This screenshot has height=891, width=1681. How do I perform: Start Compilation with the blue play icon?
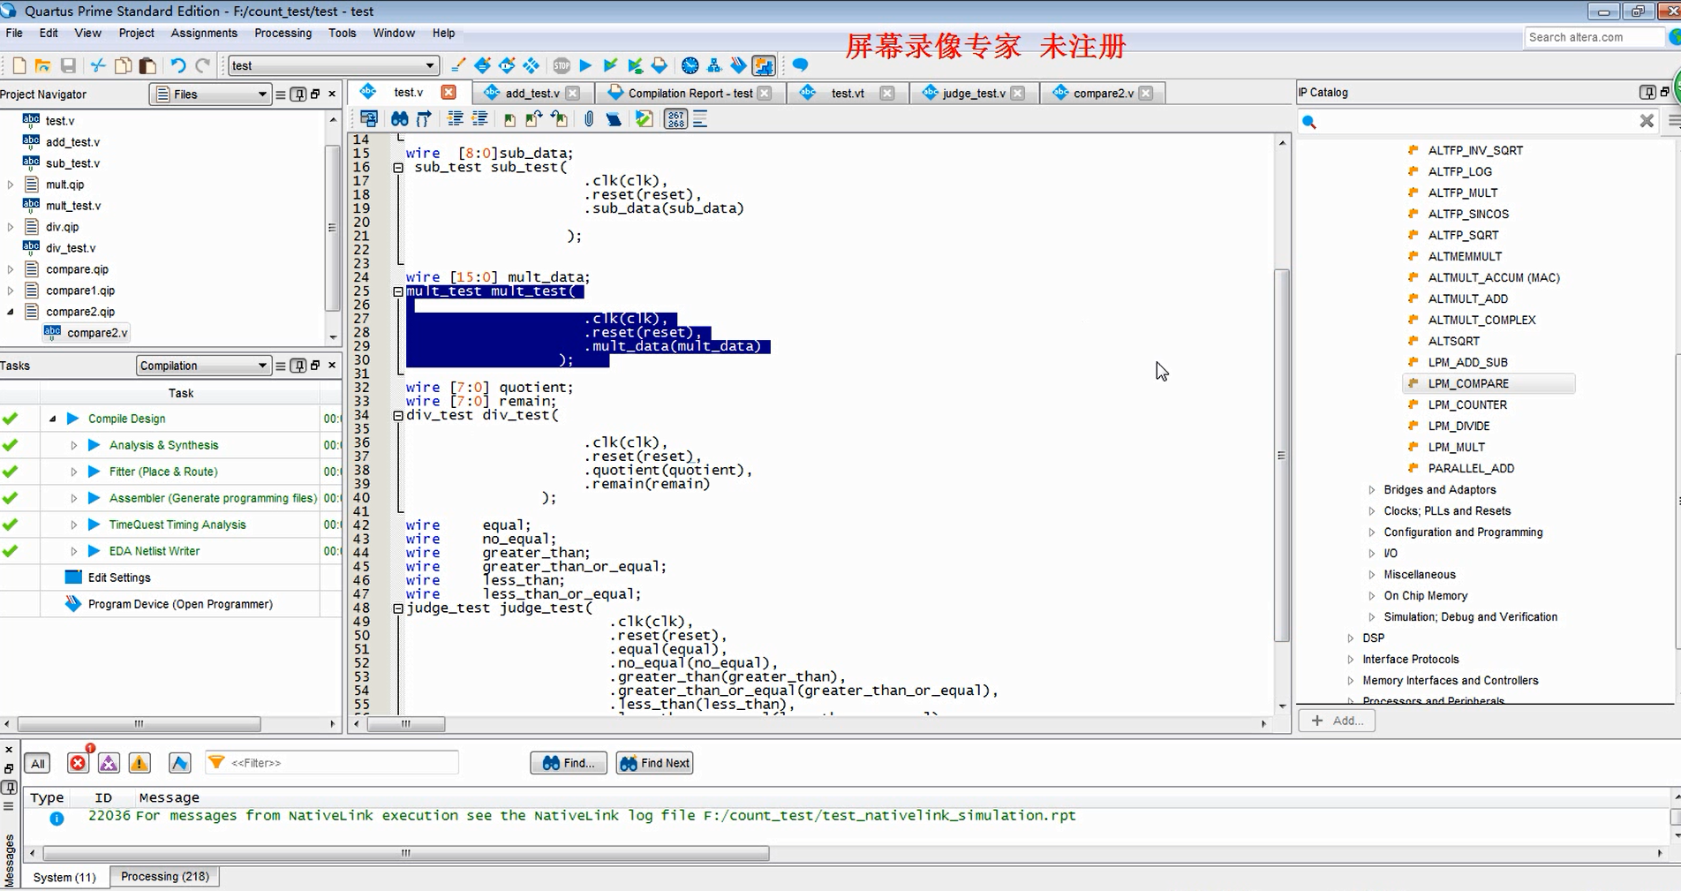click(x=584, y=65)
